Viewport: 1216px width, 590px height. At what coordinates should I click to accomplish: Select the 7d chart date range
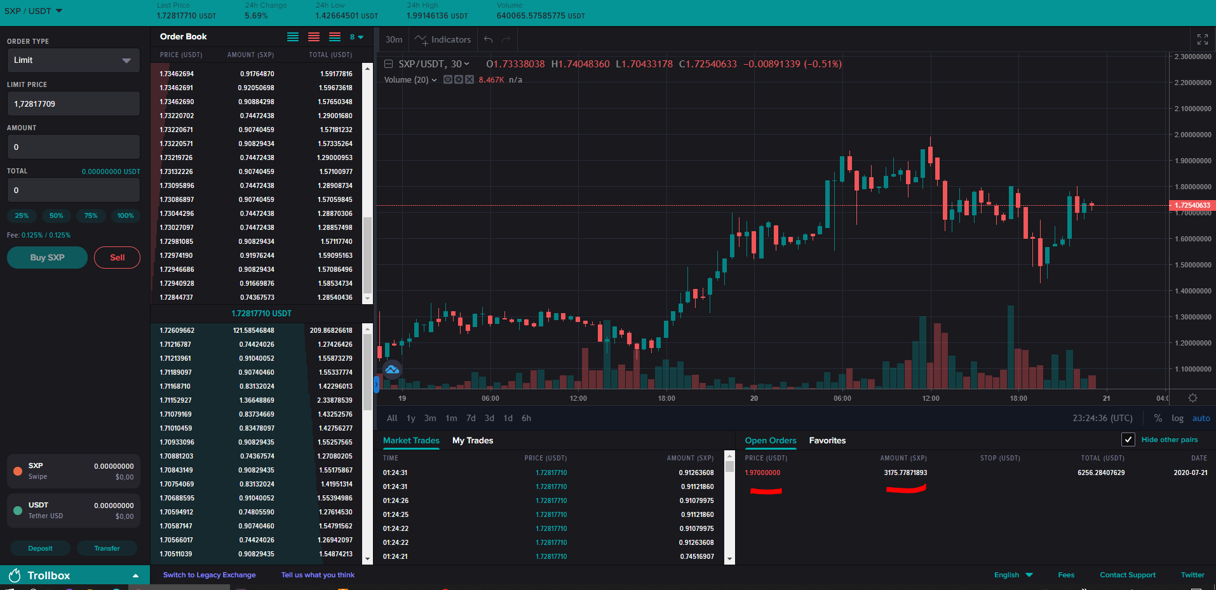click(x=471, y=419)
